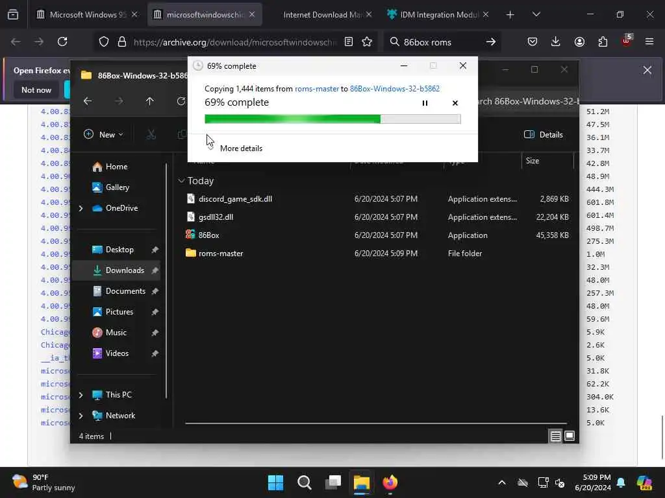Click the 86box roms search field
Viewport: 665px width, 498px height.
(x=441, y=42)
